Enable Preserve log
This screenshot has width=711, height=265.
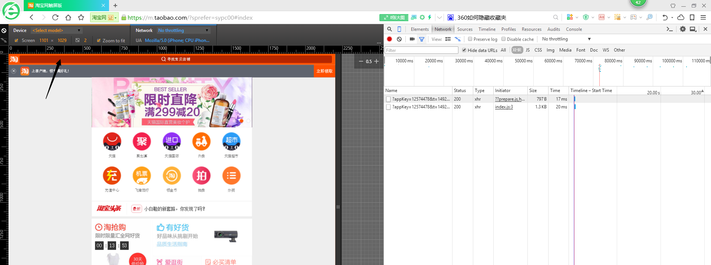[x=470, y=39]
